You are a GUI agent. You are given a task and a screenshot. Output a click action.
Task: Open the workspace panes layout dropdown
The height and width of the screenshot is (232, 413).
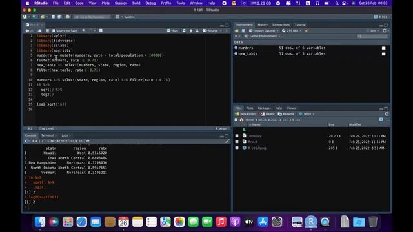[x=119, y=17]
